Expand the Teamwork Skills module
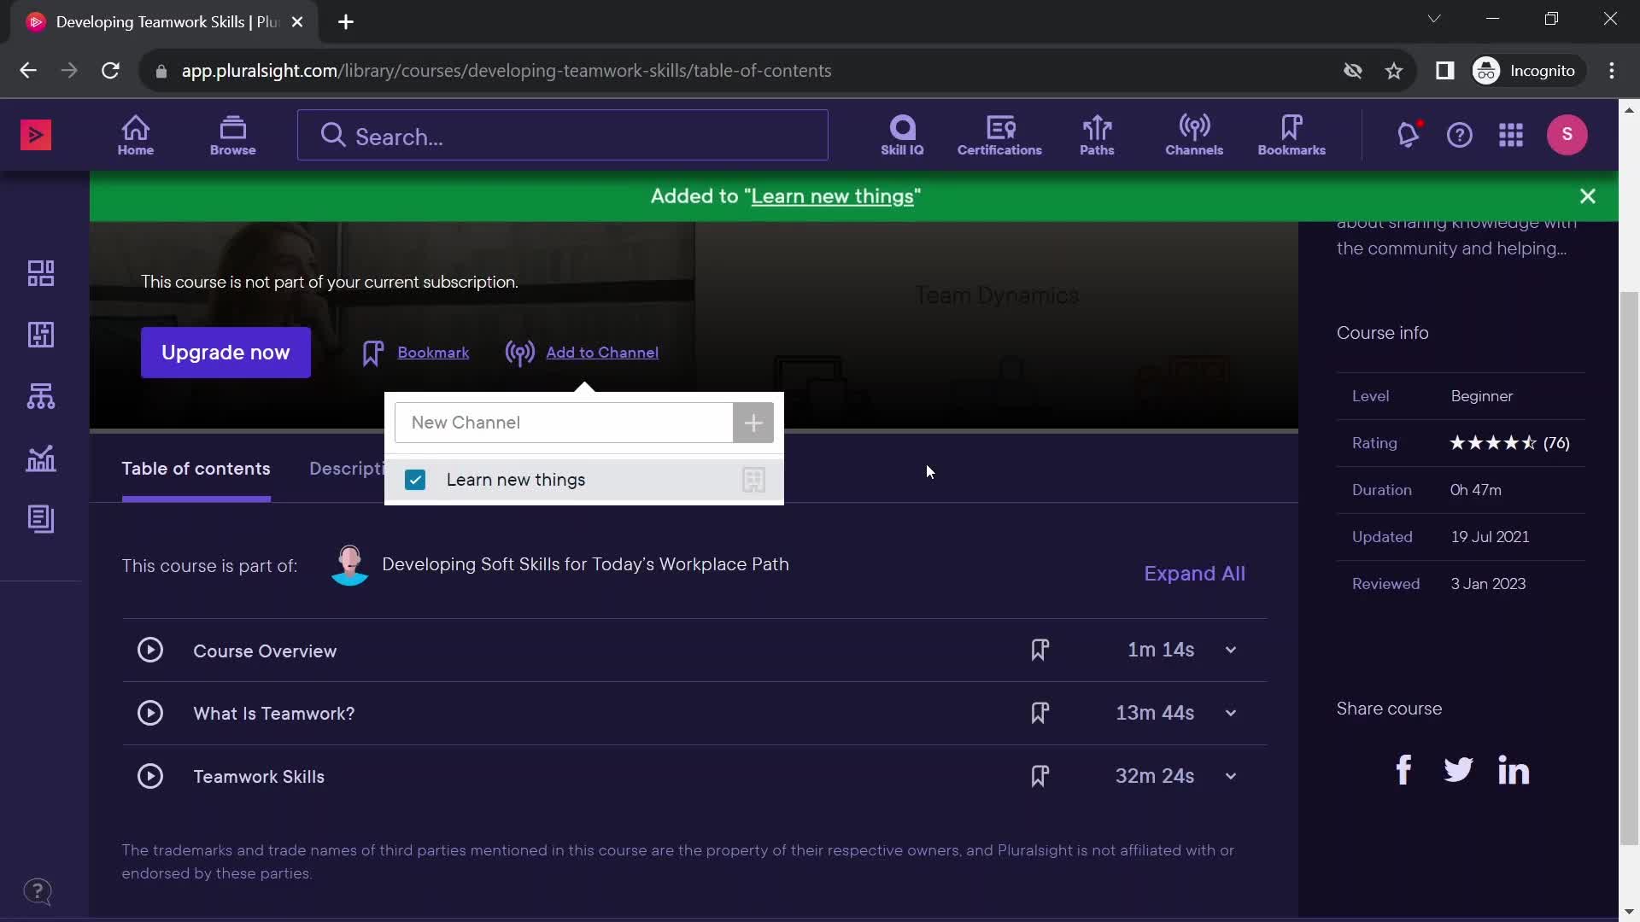 [x=1229, y=776]
